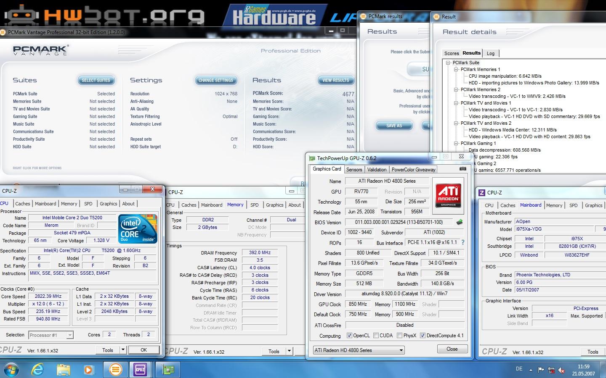Switch to the PCMark orange taskbar icon
This screenshot has height=378, width=606.
115,370
